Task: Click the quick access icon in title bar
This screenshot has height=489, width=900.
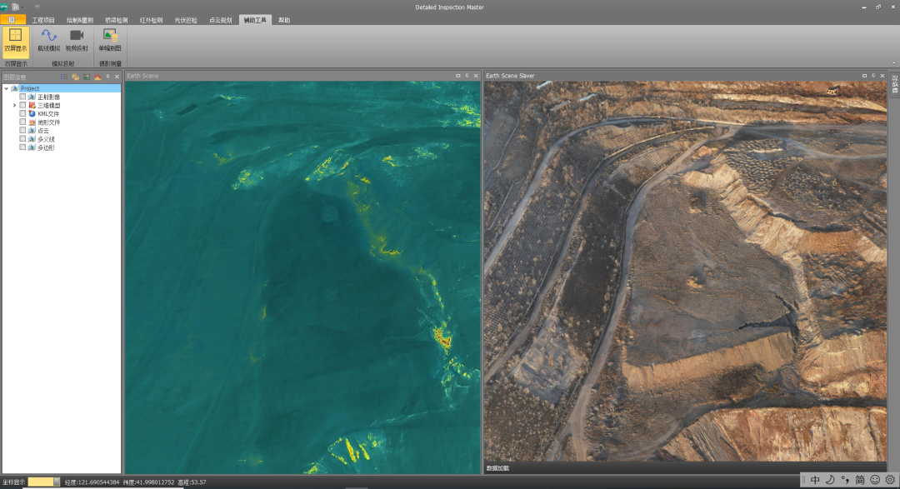Action: pos(16,7)
